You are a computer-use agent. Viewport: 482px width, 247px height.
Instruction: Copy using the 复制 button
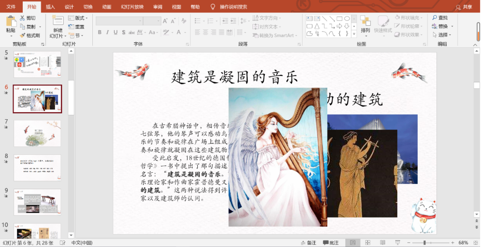pyautogui.click(x=28, y=27)
